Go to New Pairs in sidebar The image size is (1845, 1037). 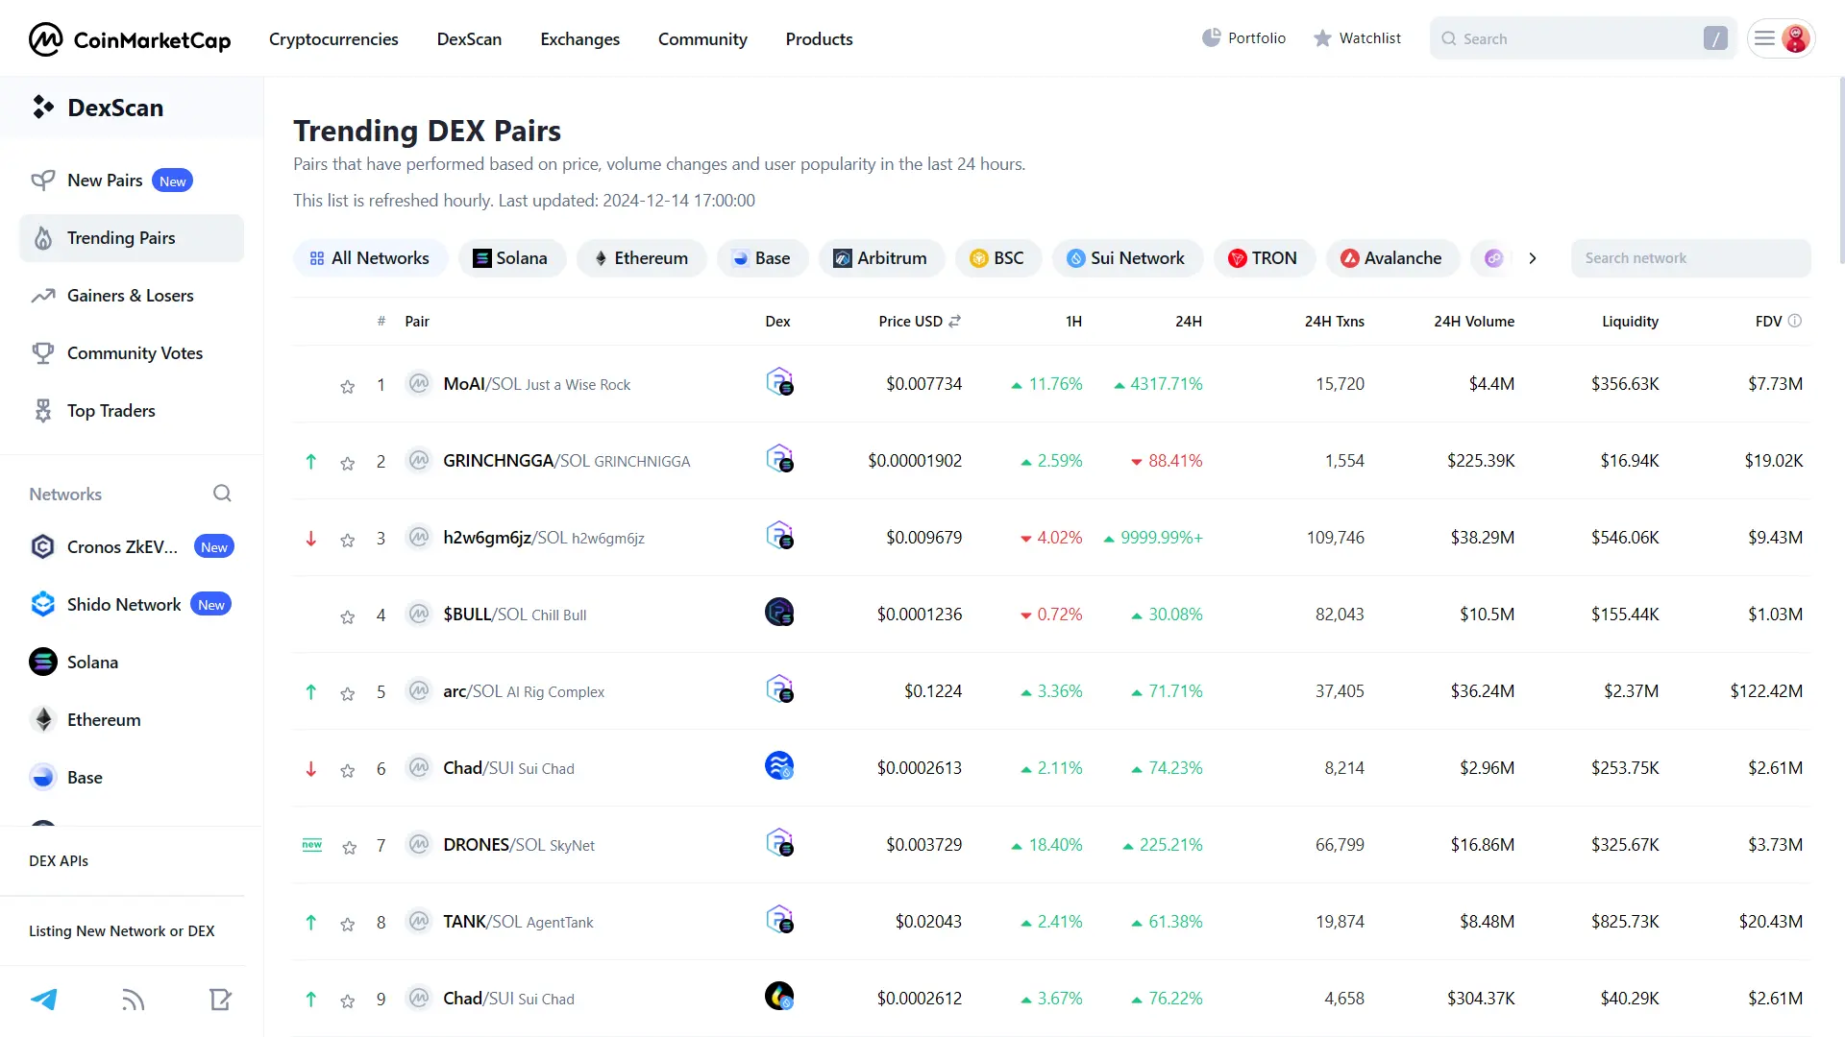(x=132, y=181)
